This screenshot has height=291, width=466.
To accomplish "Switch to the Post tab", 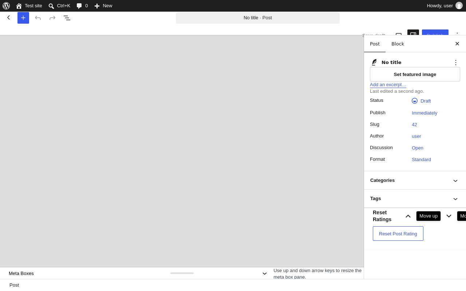I will [375, 44].
